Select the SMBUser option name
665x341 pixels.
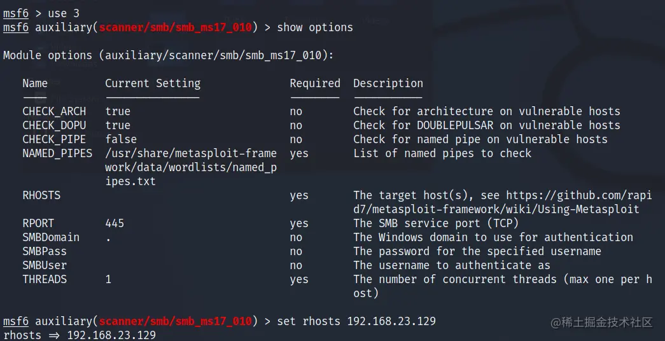[45, 265]
